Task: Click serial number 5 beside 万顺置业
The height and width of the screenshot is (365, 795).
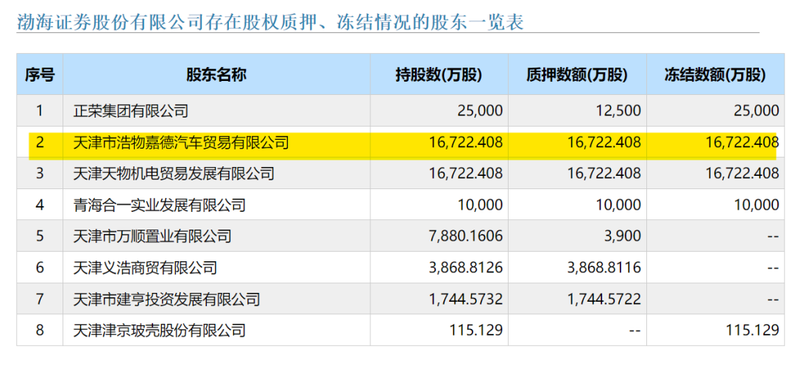Action: pyautogui.click(x=40, y=236)
